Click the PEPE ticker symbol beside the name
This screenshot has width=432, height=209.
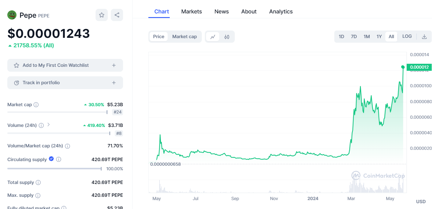44,16
